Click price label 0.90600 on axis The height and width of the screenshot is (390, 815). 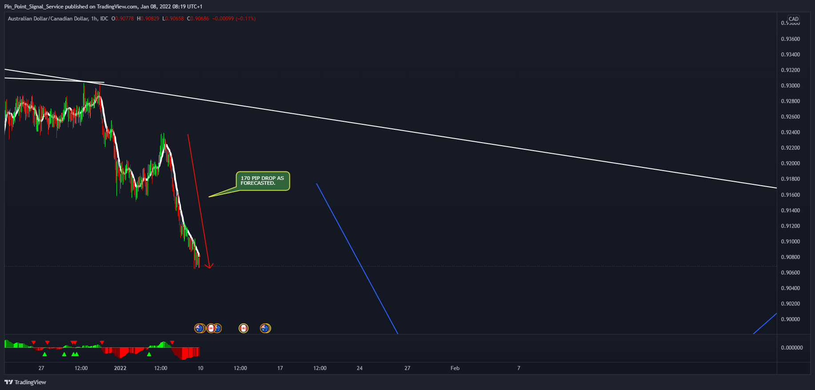[790, 273]
